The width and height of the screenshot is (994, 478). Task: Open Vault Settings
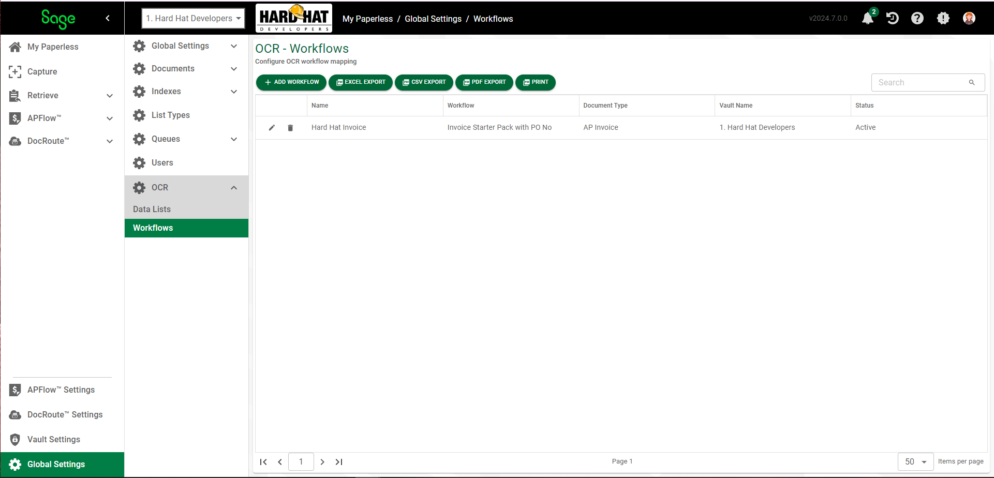pos(61,440)
